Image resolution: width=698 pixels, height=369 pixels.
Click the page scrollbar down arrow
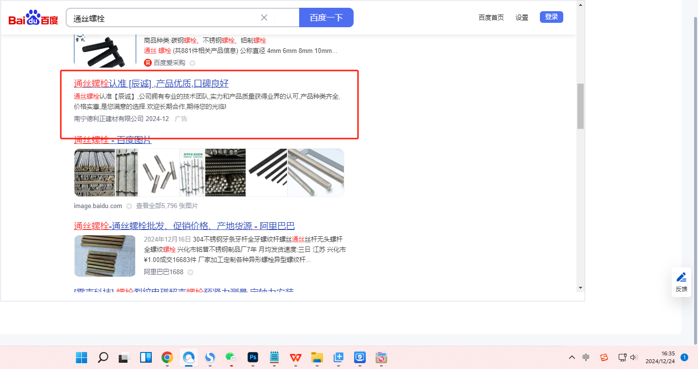pos(580,287)
